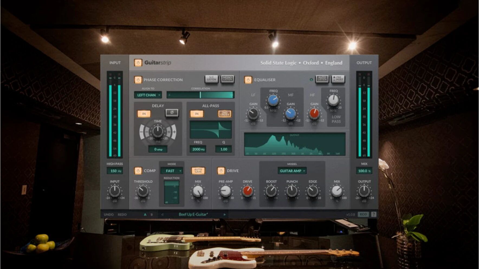Select preset slot B
479x269 pixels.
pos(151,215)
